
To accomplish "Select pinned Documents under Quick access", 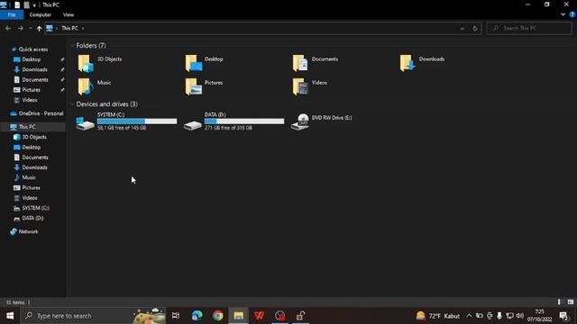I will 34,80.
